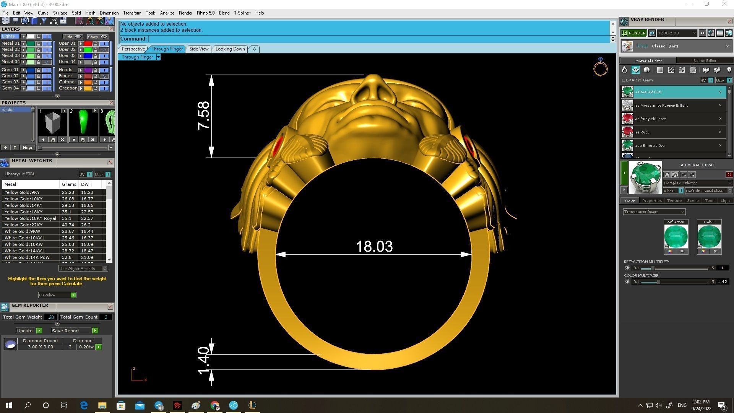The width and height of the screenshot is (734, 413).
Task: Open the gem materials library icon
Action: click(x=635, y=70)
